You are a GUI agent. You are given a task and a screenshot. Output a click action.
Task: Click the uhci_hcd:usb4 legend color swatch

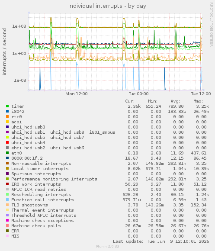(x=7, y=142)
